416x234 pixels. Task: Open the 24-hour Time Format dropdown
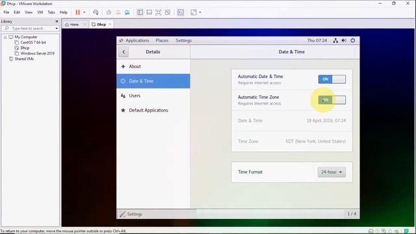coord(331,172)
